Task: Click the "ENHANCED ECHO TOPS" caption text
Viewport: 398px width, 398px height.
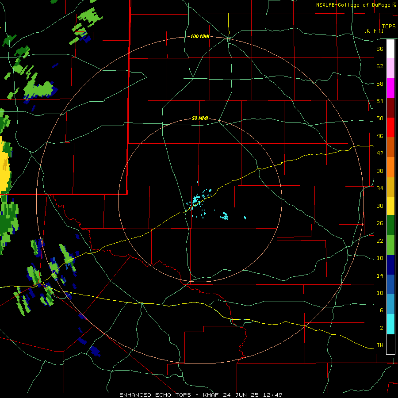Action: pyautogui.click(x=155, y=395)
